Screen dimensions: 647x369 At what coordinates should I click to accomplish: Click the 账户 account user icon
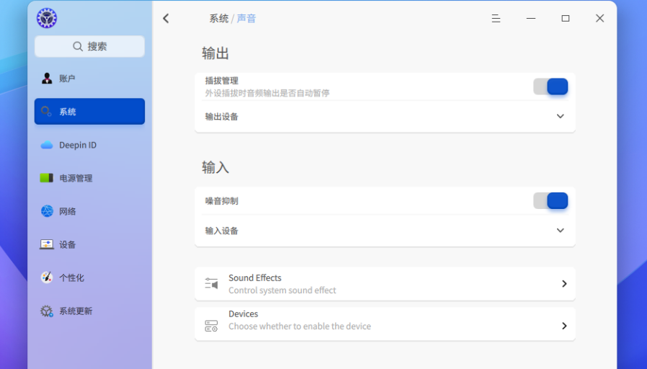47,79
